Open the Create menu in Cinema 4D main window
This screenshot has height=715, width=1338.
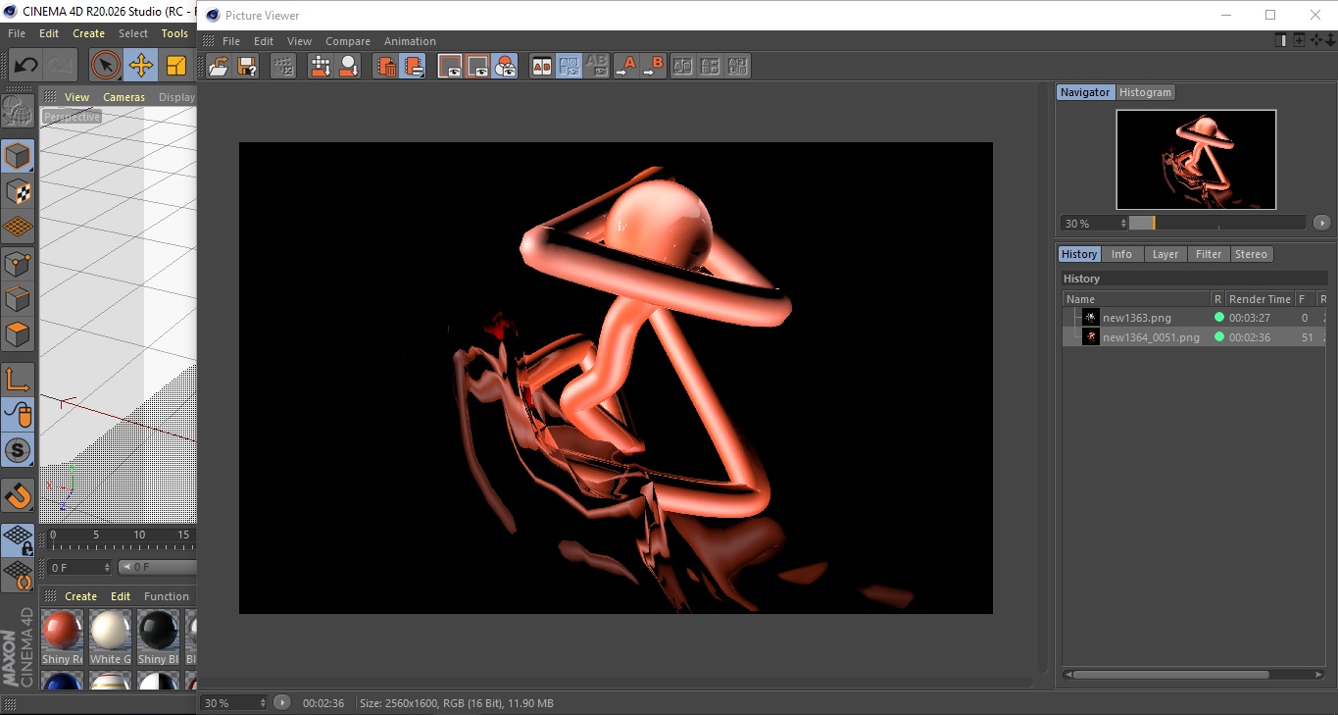coord(88,33)
